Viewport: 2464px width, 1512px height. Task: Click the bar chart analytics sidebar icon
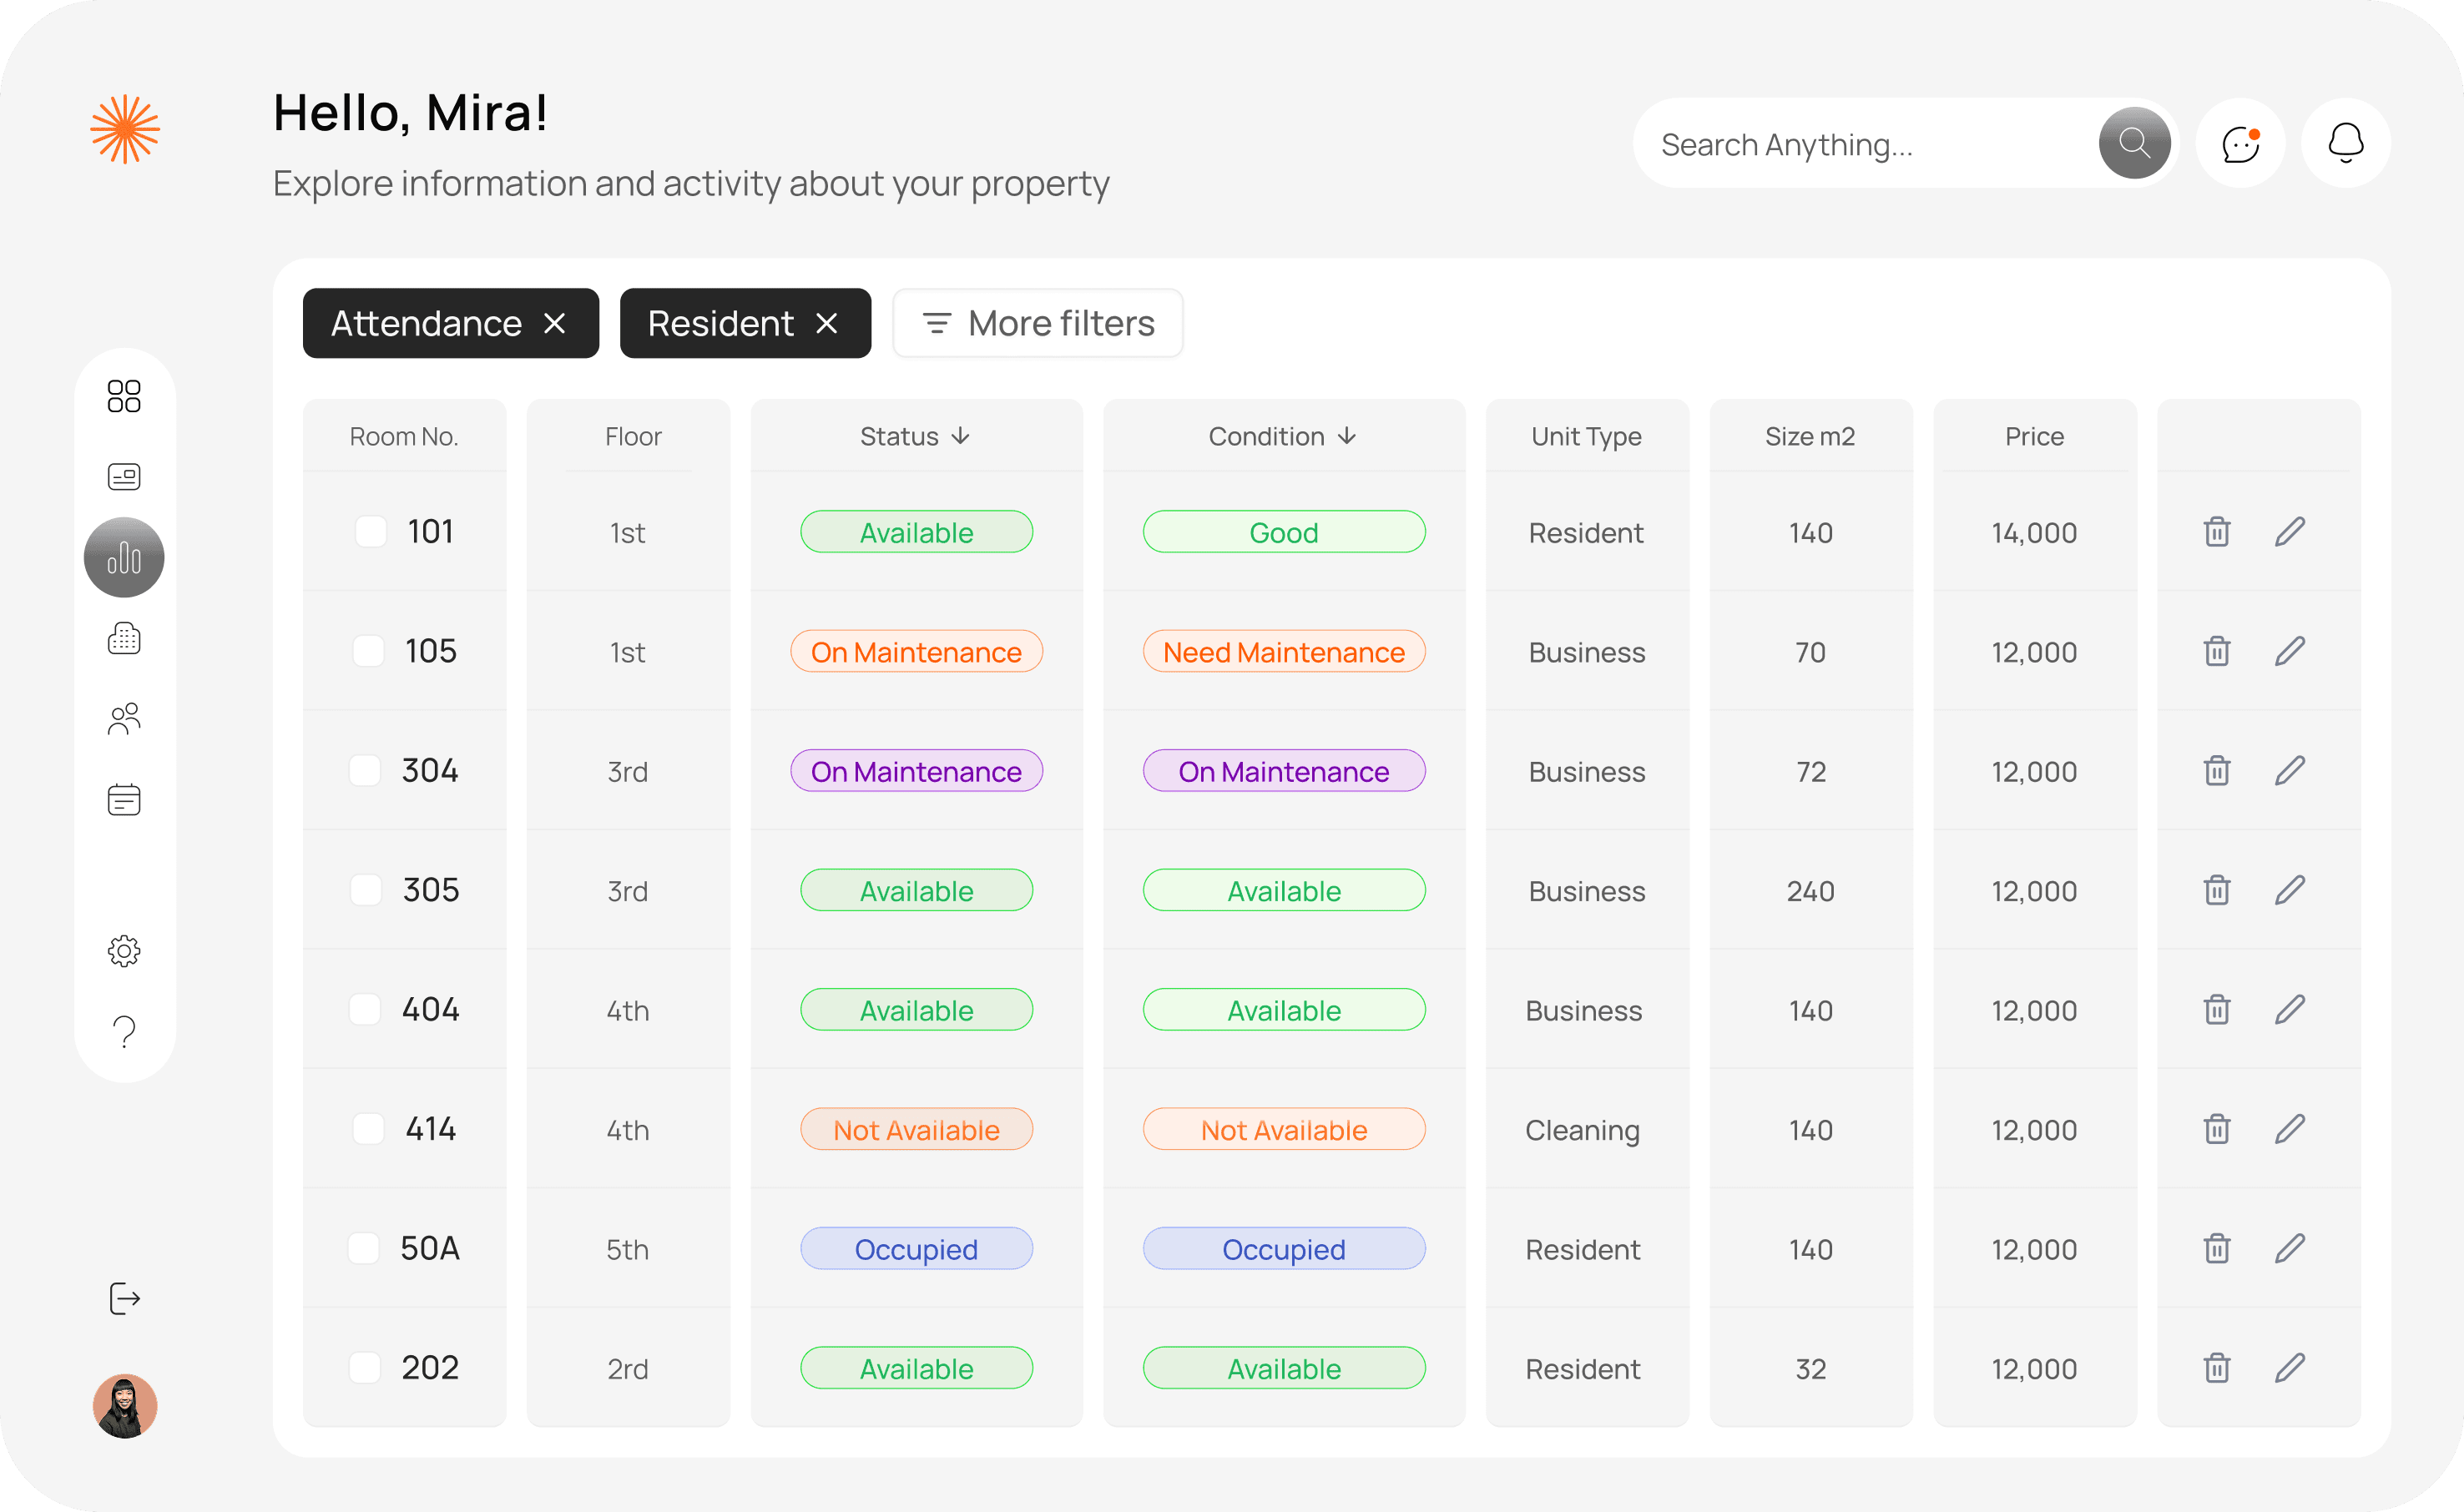[x=124, y=557]
